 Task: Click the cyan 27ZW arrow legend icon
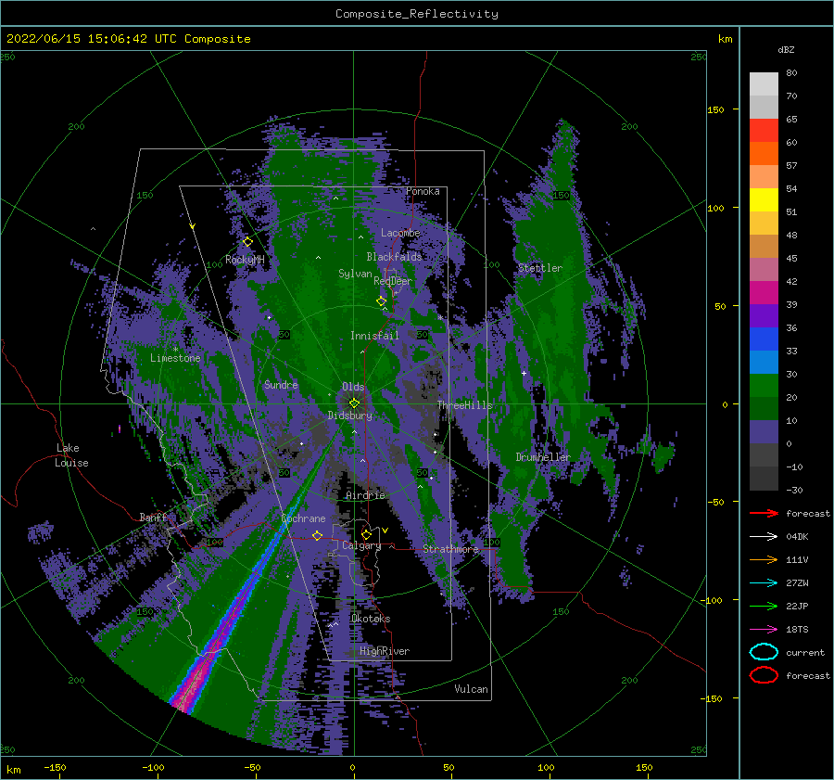764,583
